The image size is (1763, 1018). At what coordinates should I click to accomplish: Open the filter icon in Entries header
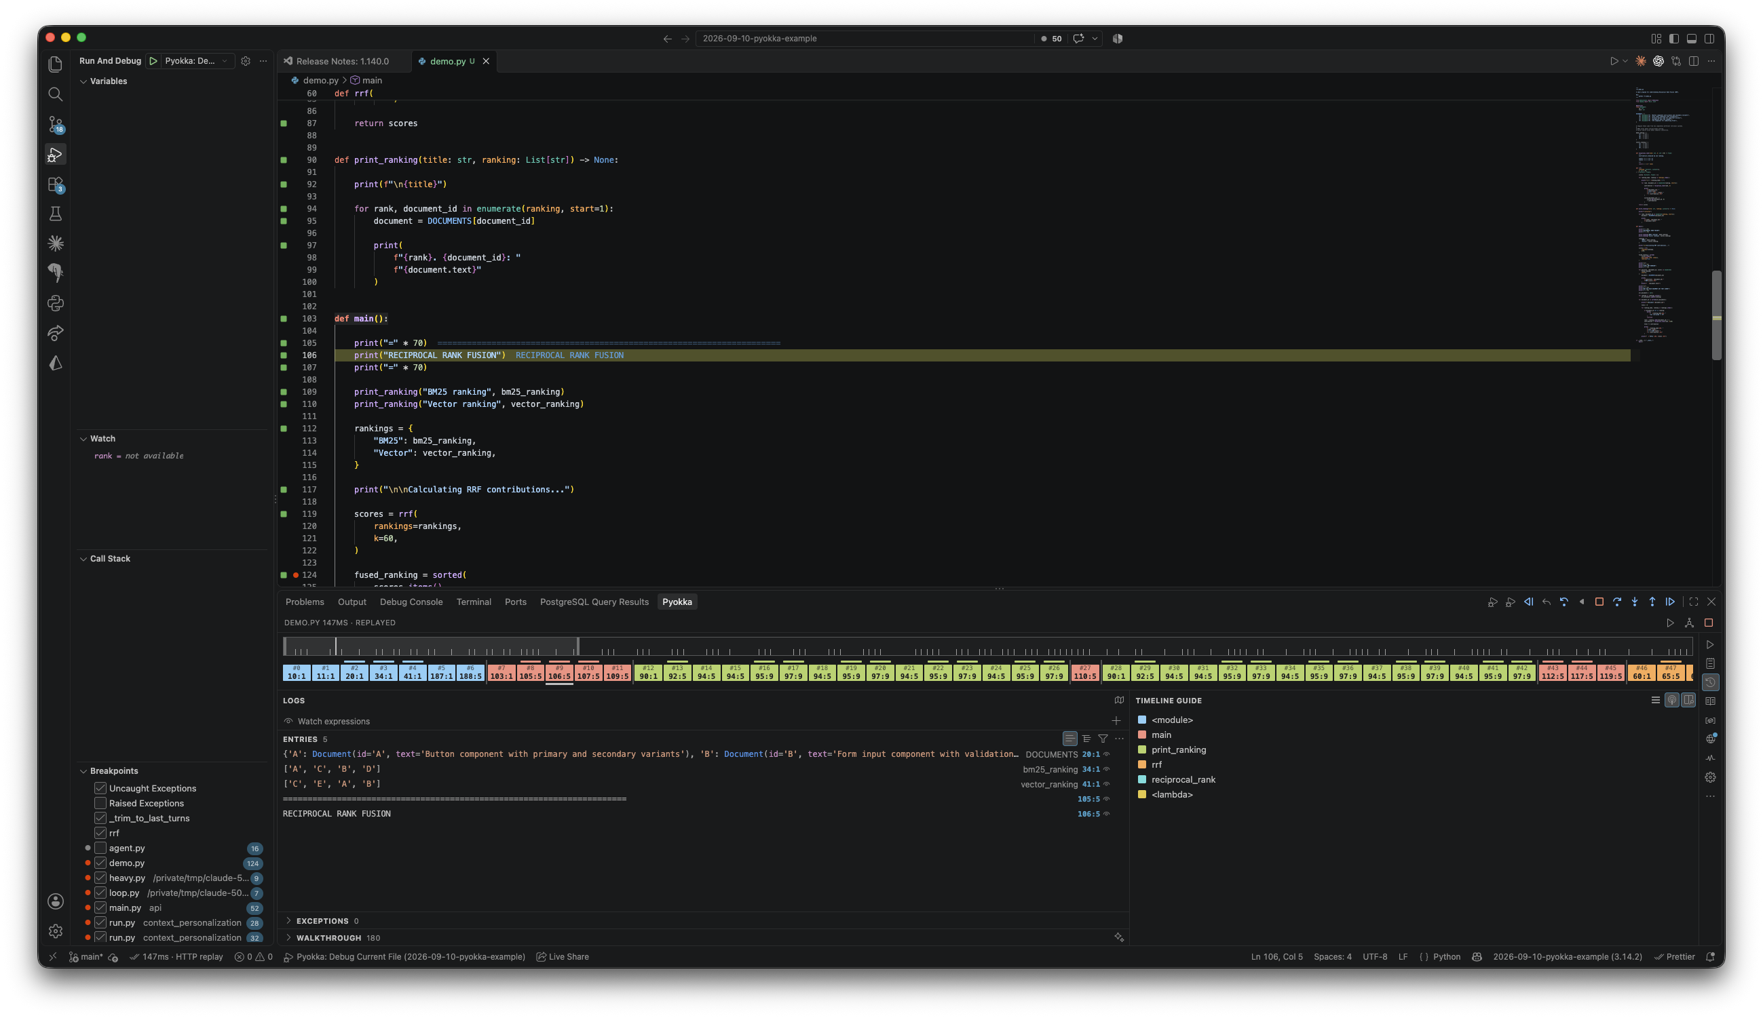tap(1103, 739)
